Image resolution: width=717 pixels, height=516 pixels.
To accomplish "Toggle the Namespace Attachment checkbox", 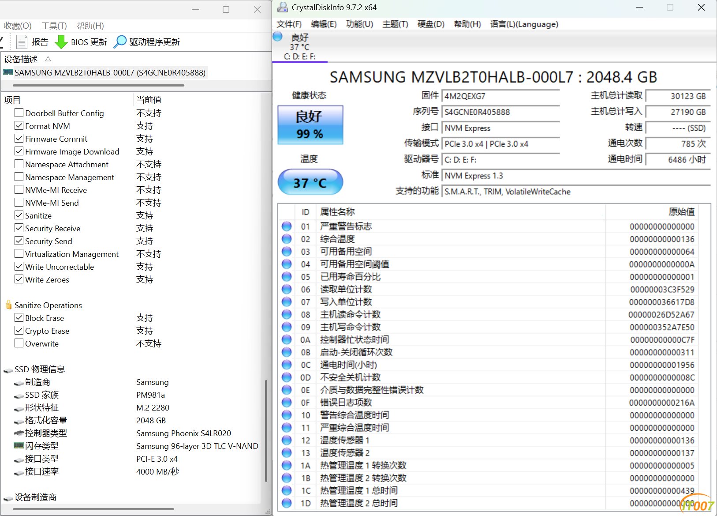I will point(19,164).
